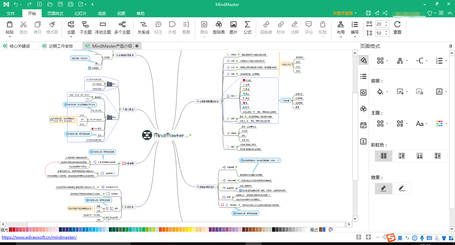Select third rainbow color option
The height and width of the screenshot is (245, 455).
pos(420,156)
